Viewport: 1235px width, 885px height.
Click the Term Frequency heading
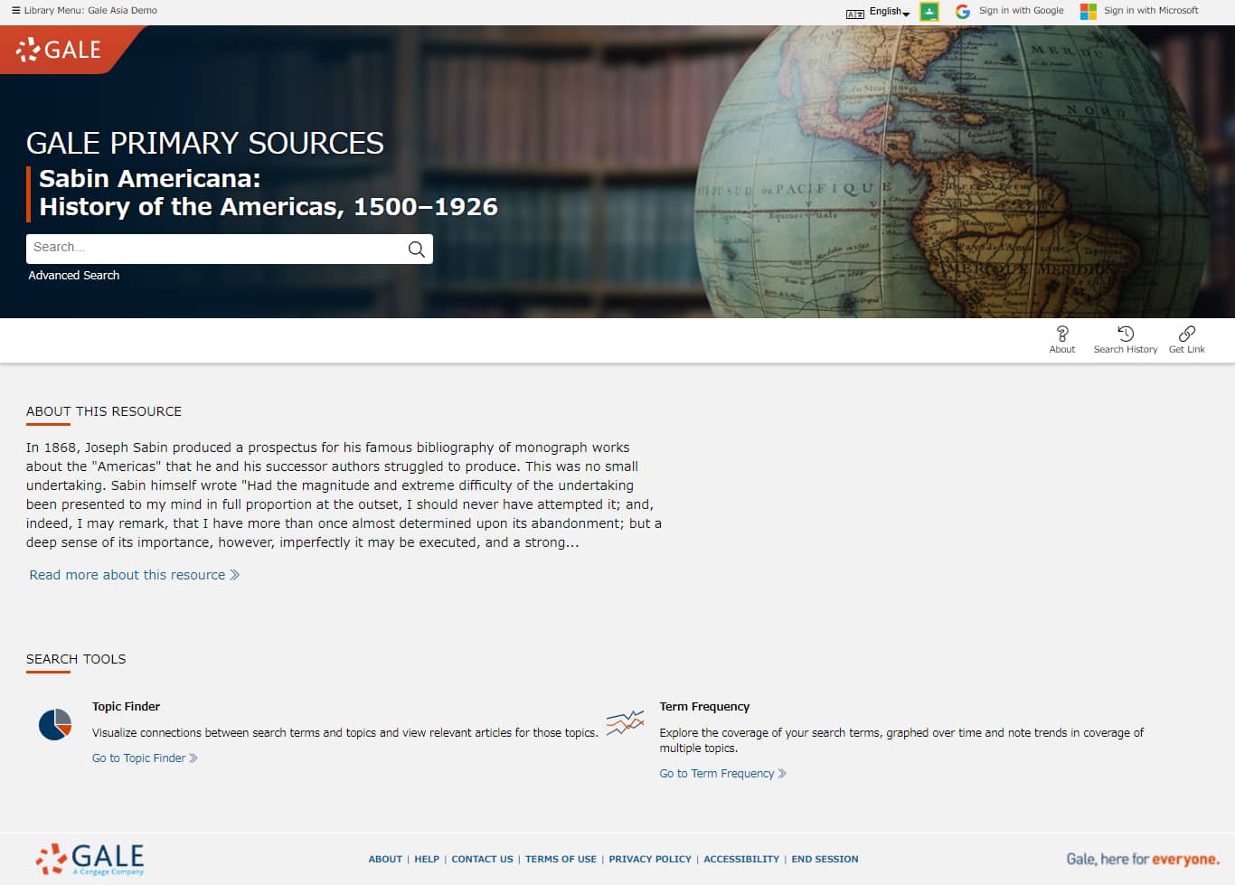tap(704, 707)
